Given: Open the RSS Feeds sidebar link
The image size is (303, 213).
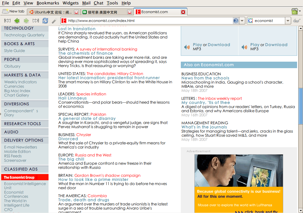Looking at the screenshot, I should pos(13,156).
